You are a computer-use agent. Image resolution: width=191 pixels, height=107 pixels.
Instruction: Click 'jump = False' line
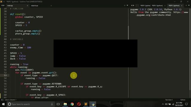pyautogui.click(x=18, y=56)
